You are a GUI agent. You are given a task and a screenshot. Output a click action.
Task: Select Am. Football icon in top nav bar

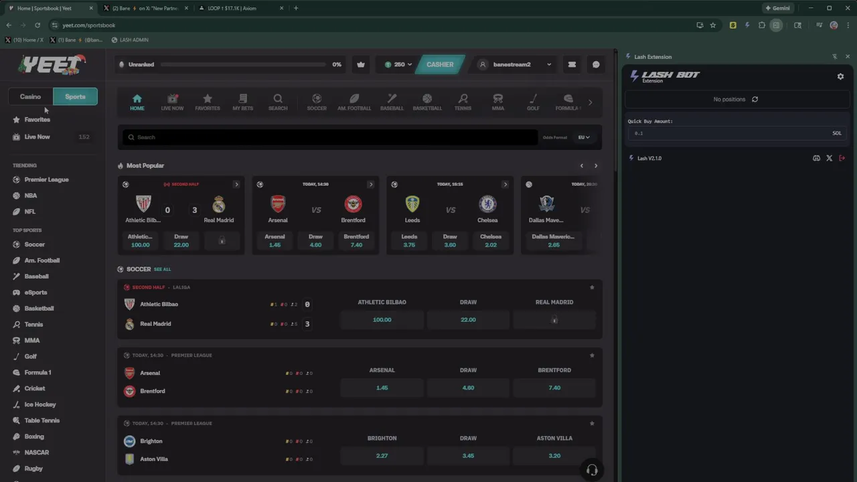pyautogui.click(x=354, y=102)
